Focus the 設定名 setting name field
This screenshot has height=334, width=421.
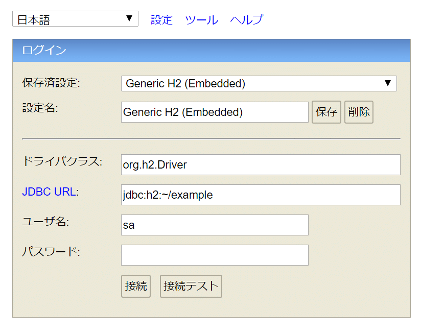(215, 112)
